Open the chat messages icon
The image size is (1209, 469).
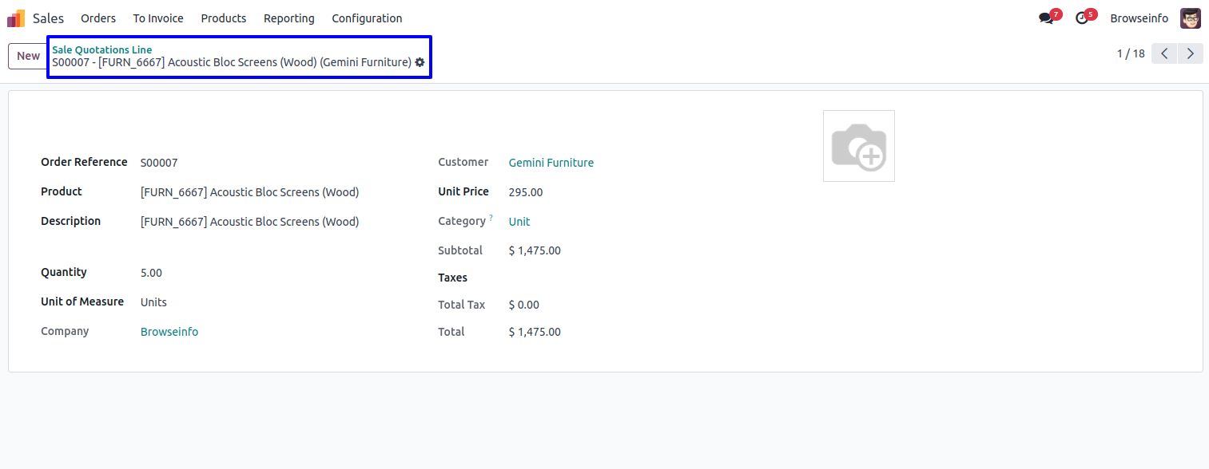[x=1046, y=18]
